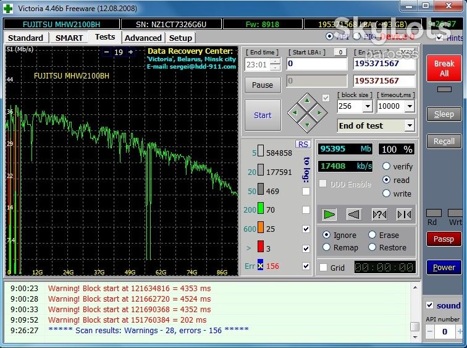Select the Remap radio option
This screenshot has height=348, width=467.
point(326,247)
